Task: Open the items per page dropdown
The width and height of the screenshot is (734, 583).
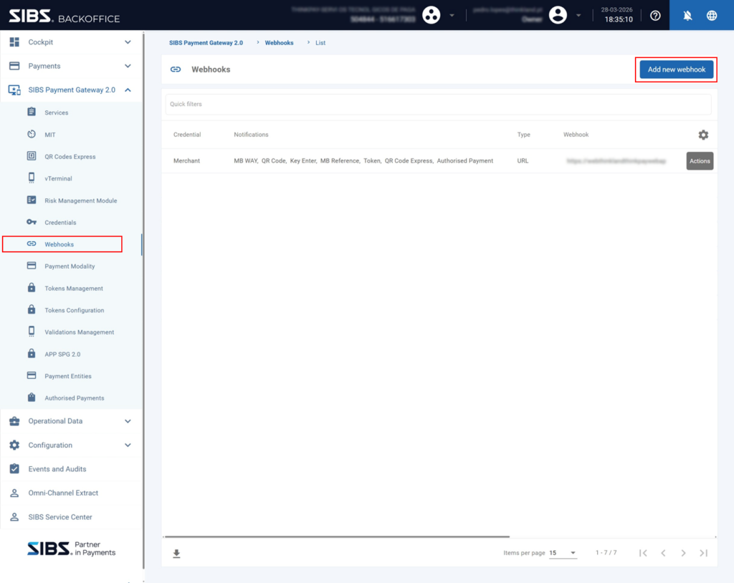Action: pos(563,553)
